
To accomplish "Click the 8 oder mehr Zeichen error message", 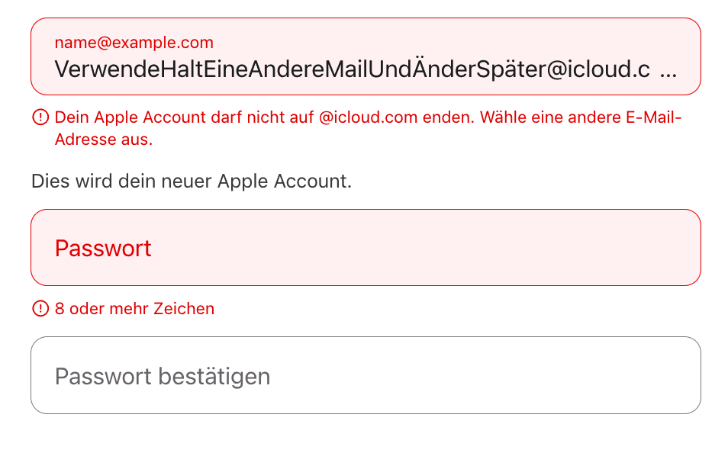I will (134, 309).
